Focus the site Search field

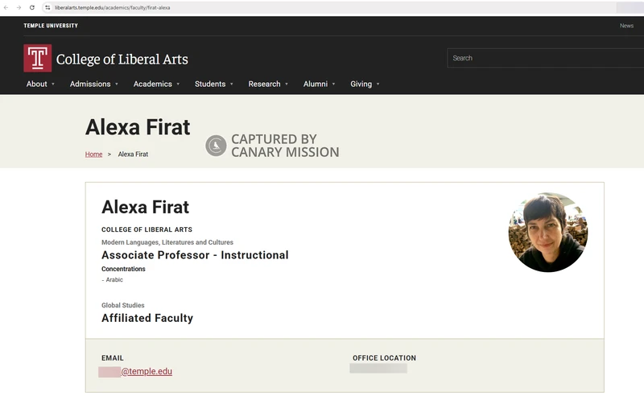[x=543, y=58]
